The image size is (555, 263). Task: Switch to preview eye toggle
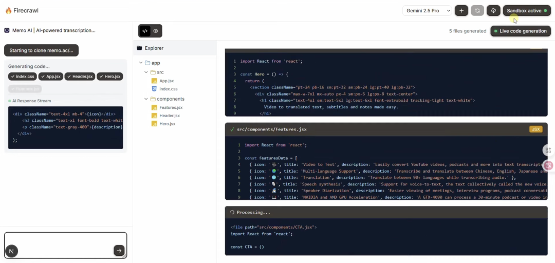click(156, 31)
